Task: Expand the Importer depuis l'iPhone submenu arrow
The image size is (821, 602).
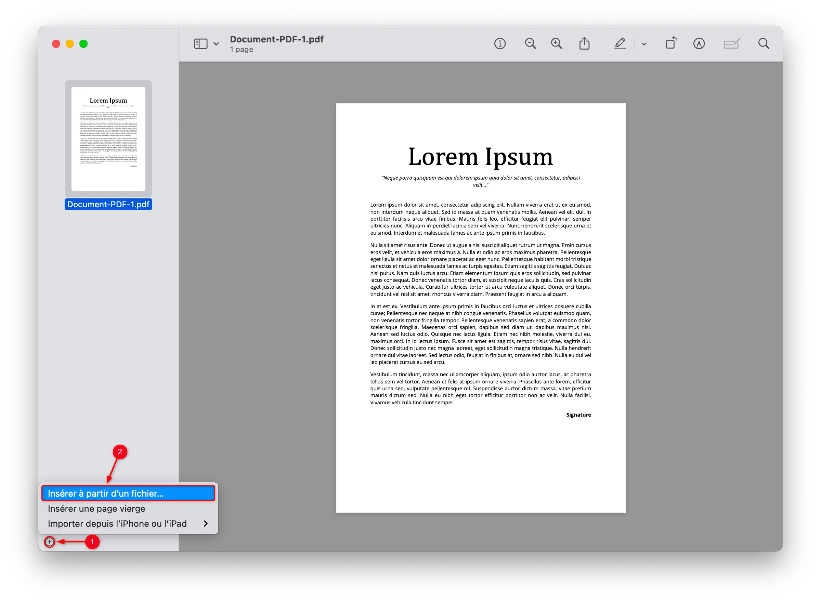Action: tap(206, 524)
